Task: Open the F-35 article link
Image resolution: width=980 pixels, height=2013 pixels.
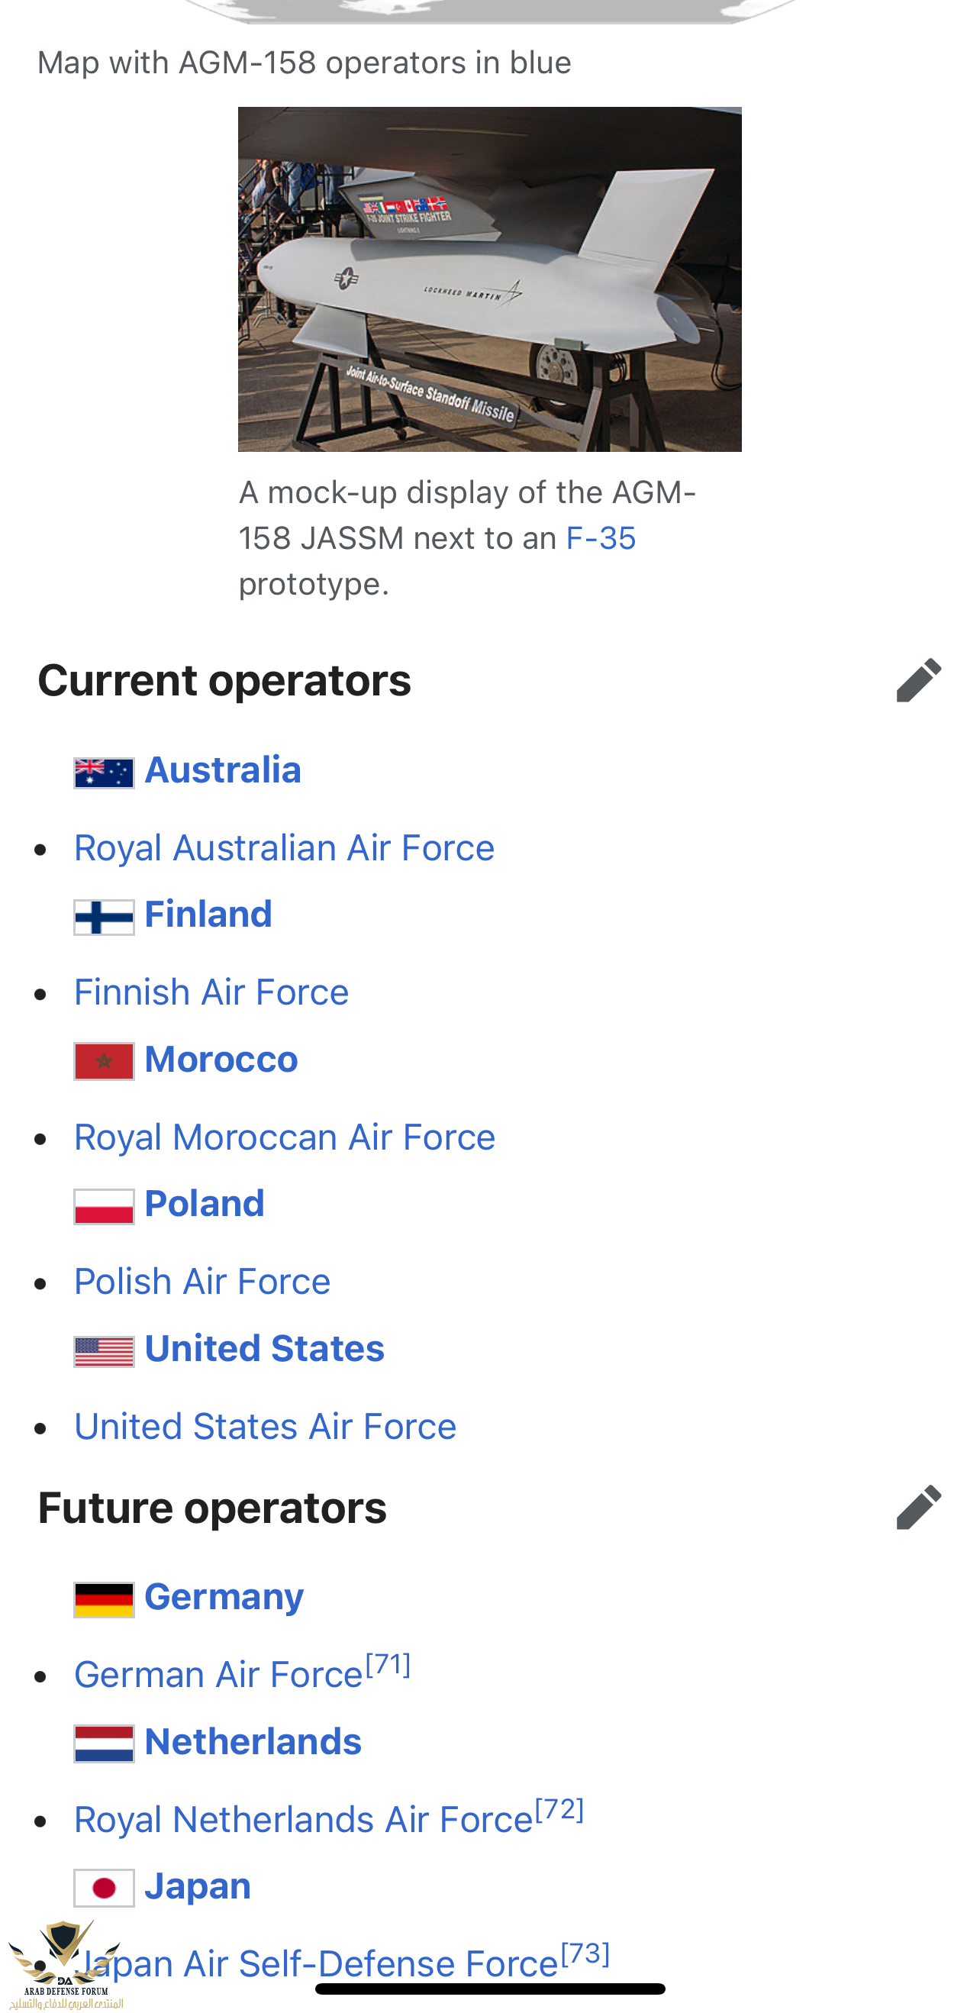Action: click(x=600, y=538)
